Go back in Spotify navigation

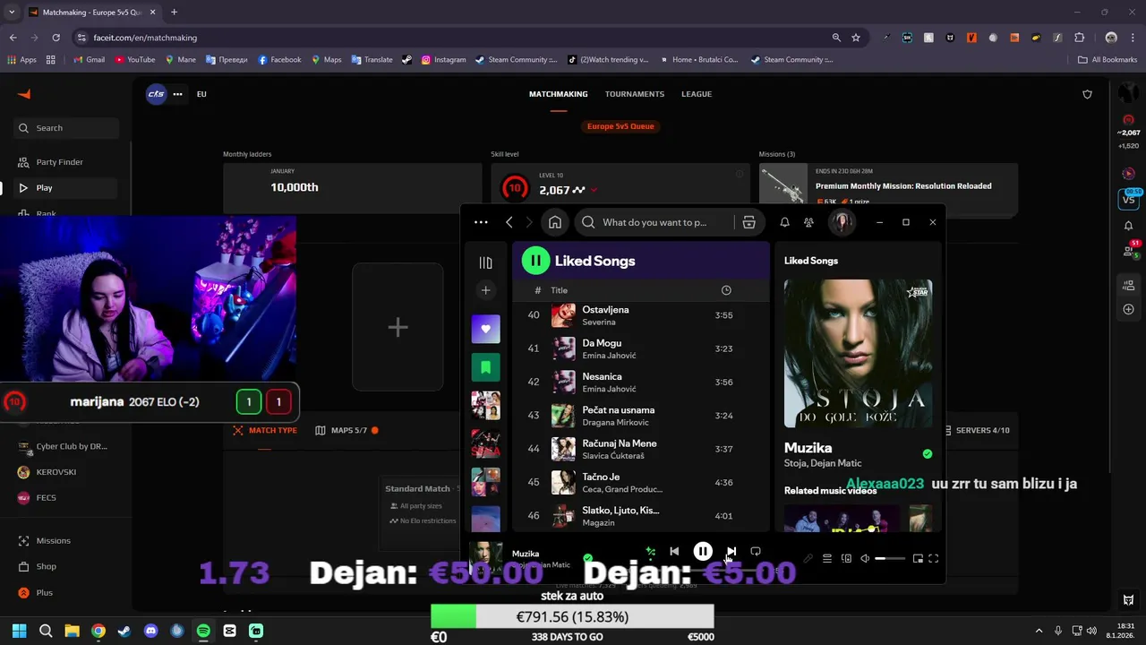[509, 222]
